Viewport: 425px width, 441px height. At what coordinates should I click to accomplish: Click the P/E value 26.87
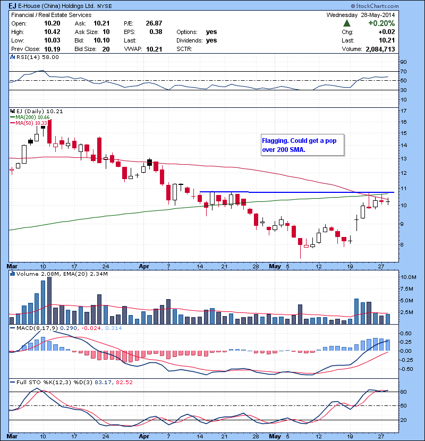(x=154, y=23)
